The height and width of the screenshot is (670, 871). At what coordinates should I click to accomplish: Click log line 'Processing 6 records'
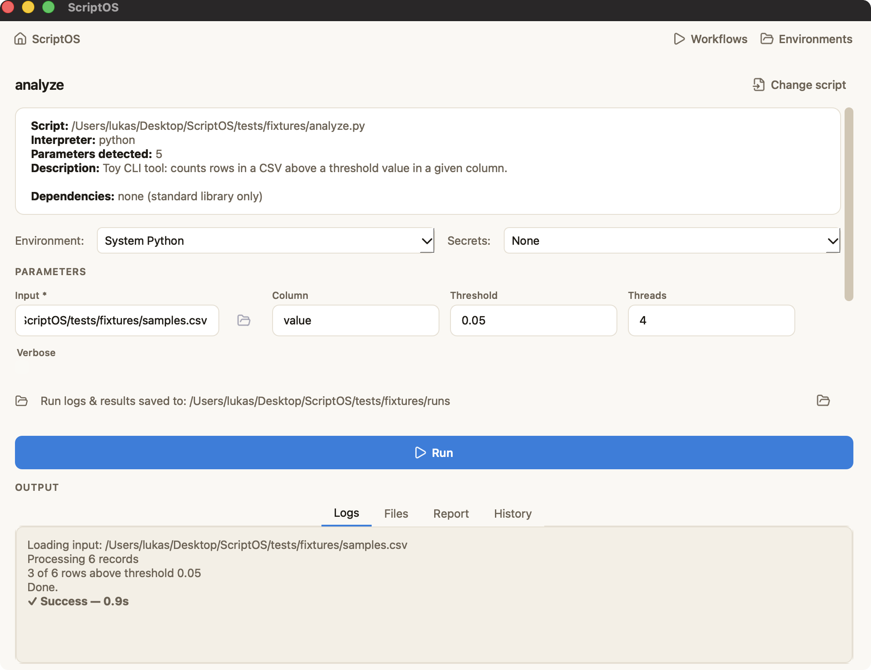tap(83, 559)
